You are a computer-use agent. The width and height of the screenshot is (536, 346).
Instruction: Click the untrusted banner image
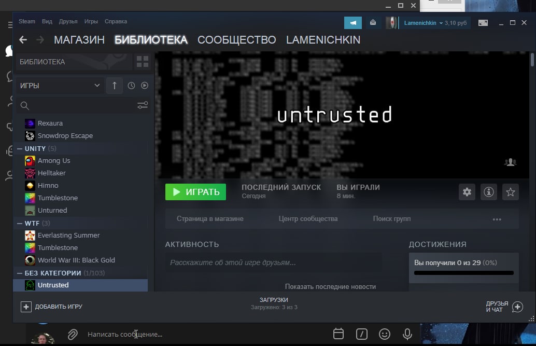coord(342,115)
